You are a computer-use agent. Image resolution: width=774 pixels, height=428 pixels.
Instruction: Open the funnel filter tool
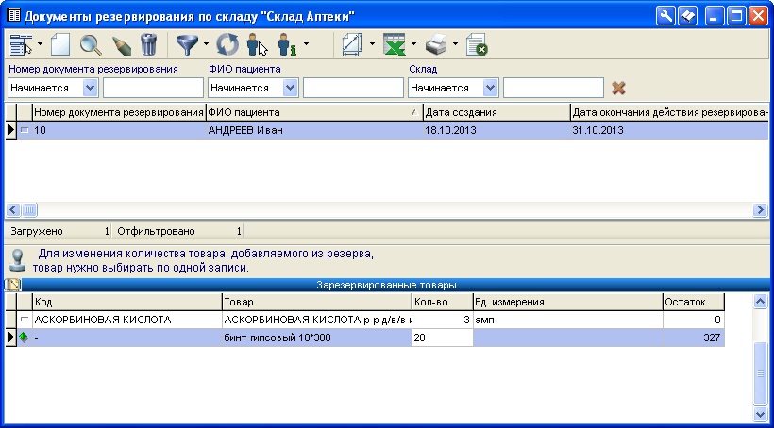coord(188,45)
